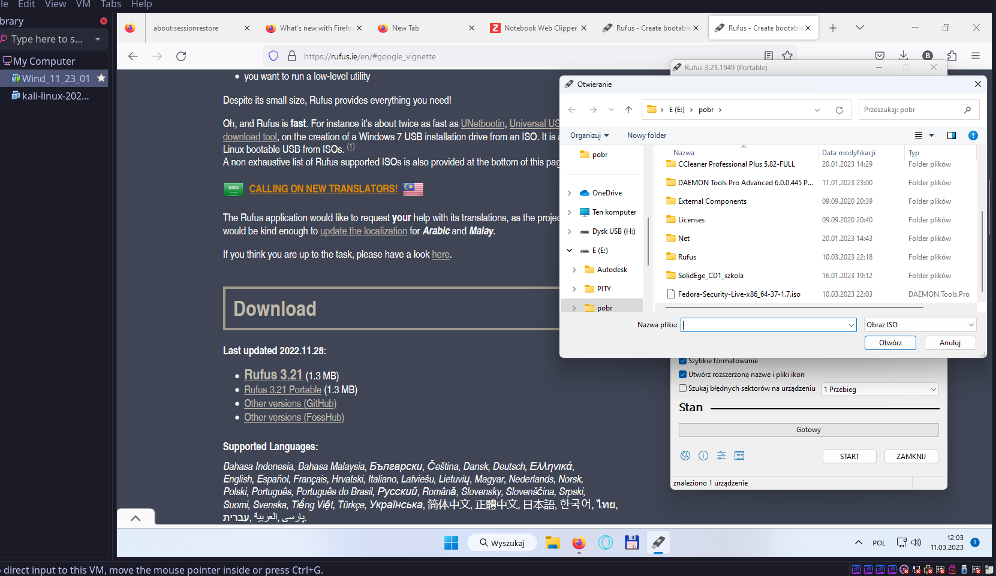Open the Organizuj dropdown menu
This screenshot has height=576, width=996.
pos(589,135)
